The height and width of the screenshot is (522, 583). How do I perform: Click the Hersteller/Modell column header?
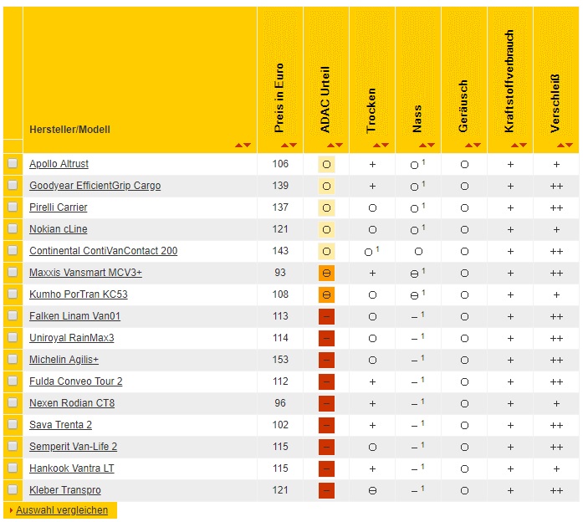pyautogui.click(x=69, y=130)
